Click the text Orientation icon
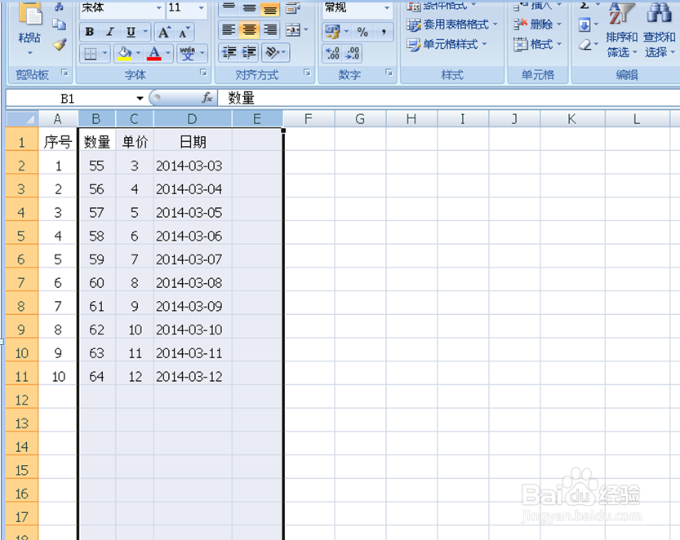680x540 pixels. tap(273, 53)
